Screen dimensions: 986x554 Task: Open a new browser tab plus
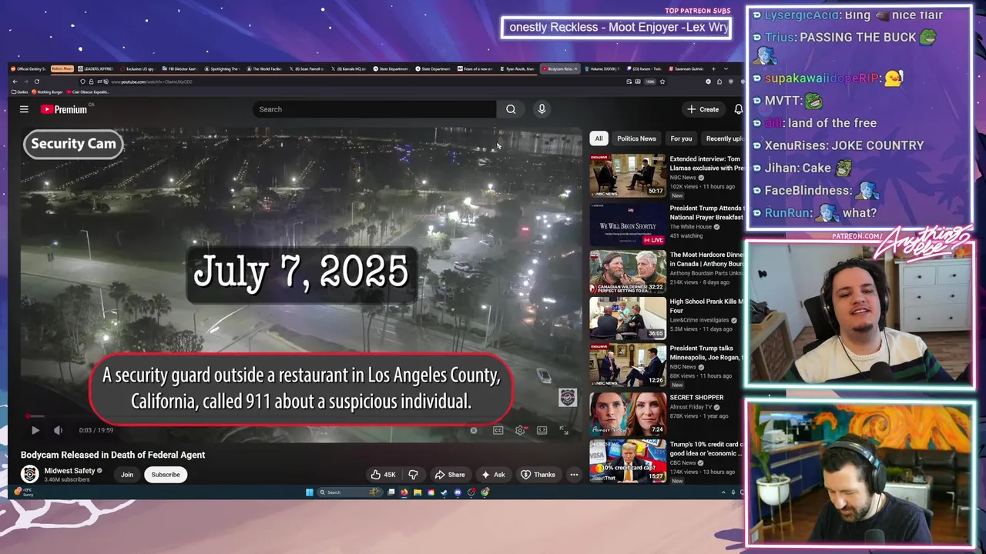(x=714, y=69)
